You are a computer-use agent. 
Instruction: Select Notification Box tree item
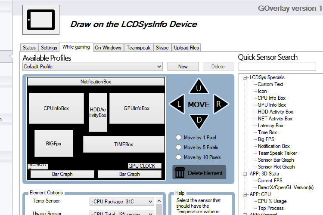(x=274, y=146)
